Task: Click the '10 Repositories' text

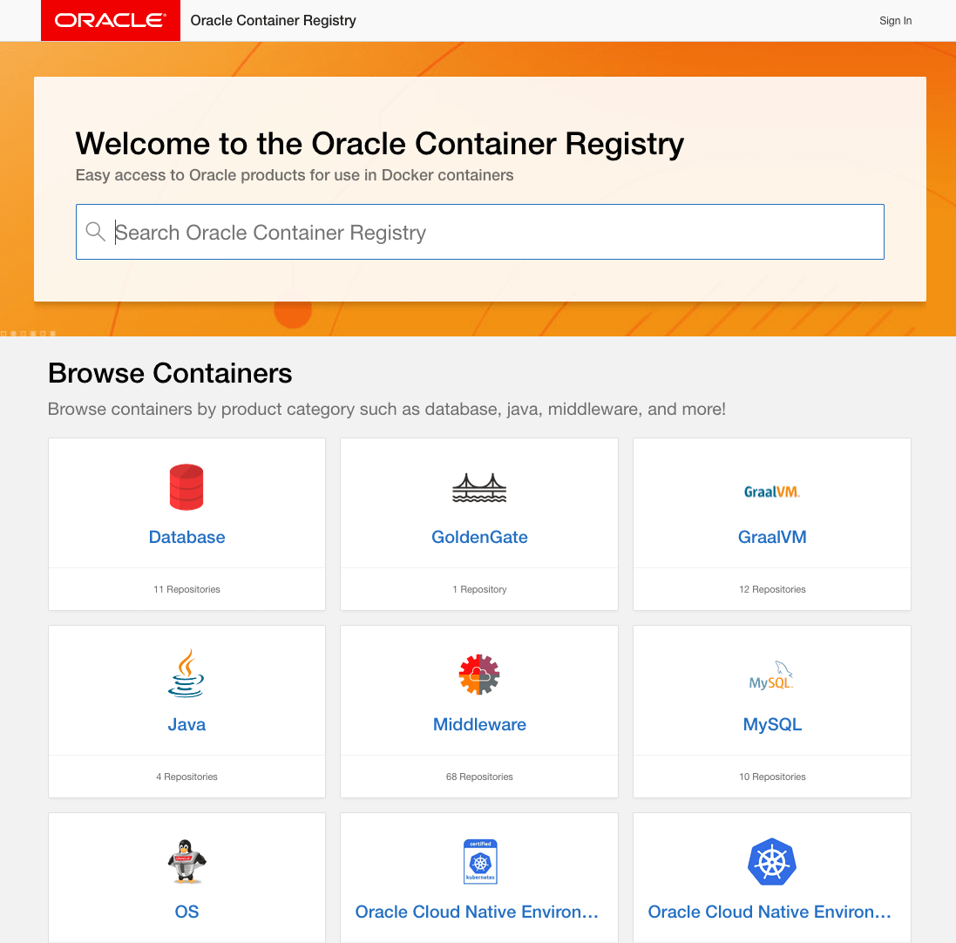Action: 772,777
